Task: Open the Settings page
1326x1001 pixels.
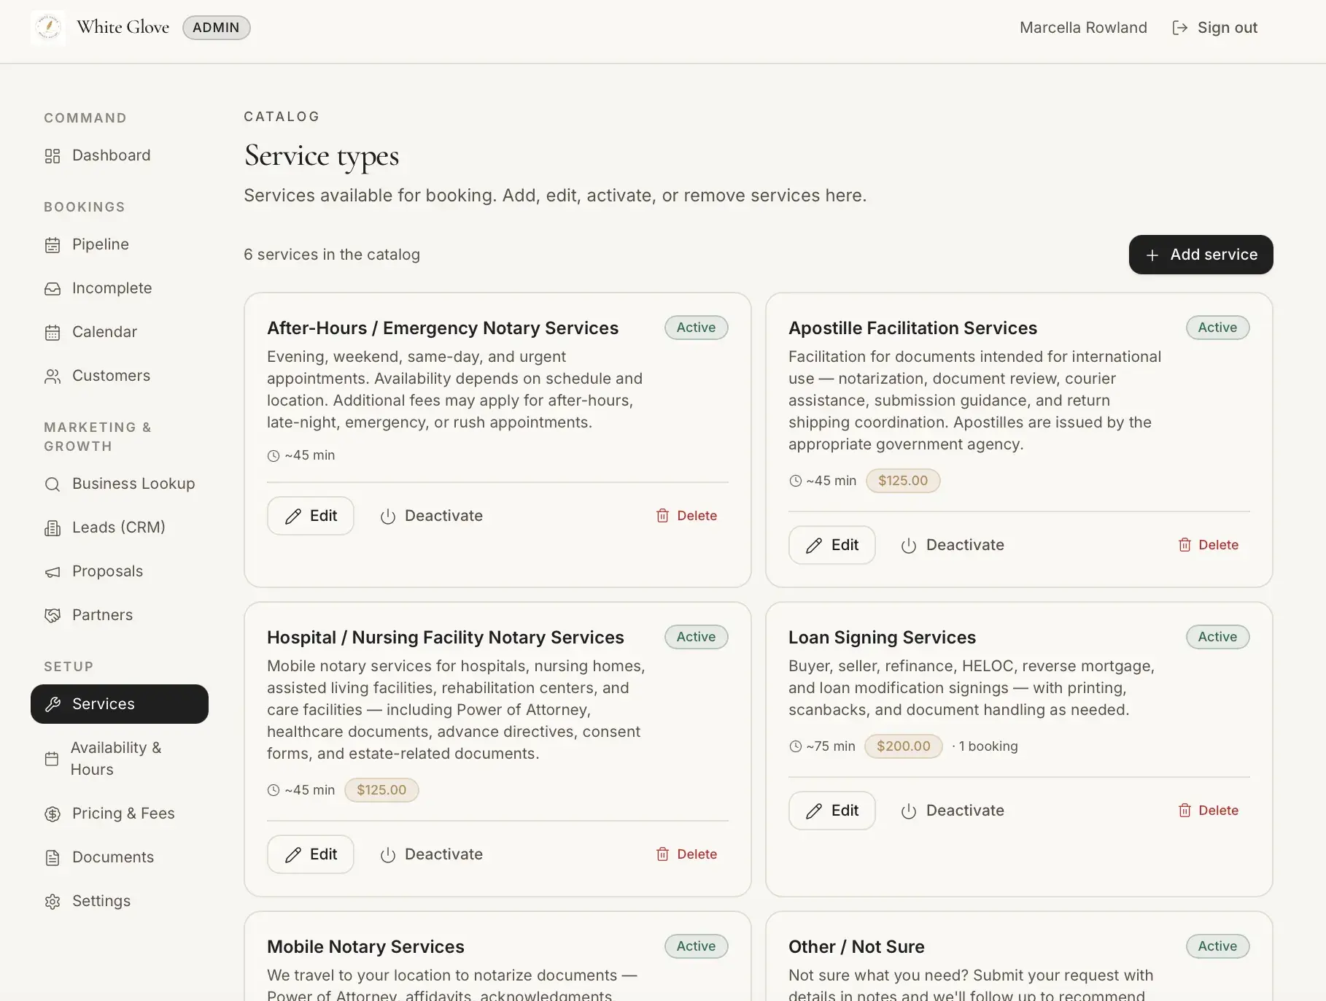Action: click(120, 901)
